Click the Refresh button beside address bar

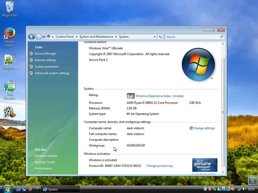click(x=160, y=37)
